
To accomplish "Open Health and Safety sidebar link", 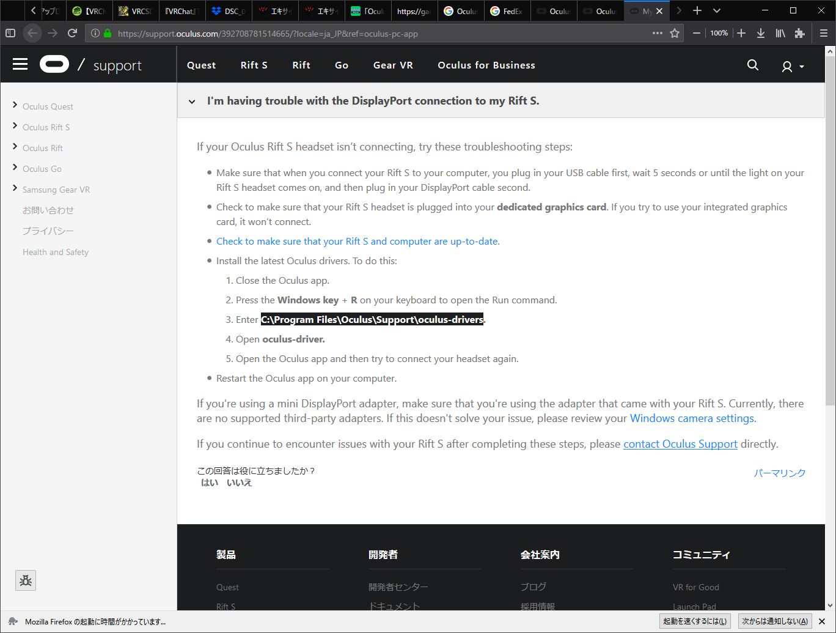I will pyautogui.click(x=56, y=252).
